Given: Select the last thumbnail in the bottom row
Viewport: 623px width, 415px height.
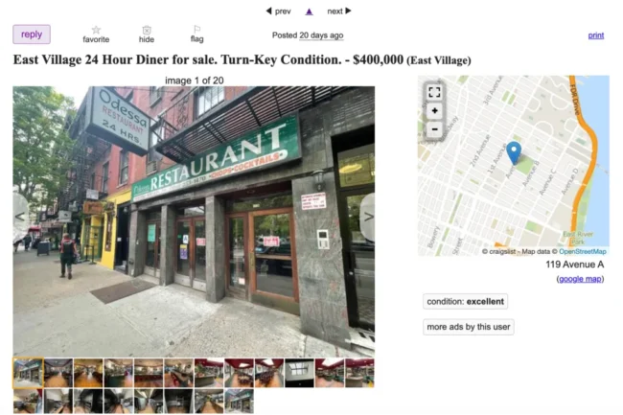Looking at the screenshot, I should click(239, 401).
